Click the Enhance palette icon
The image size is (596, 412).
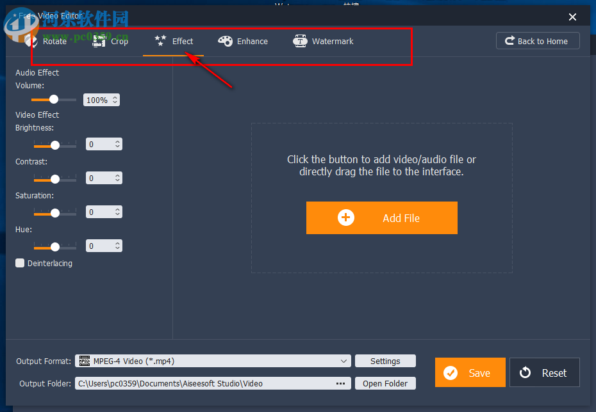coord(225,41)
